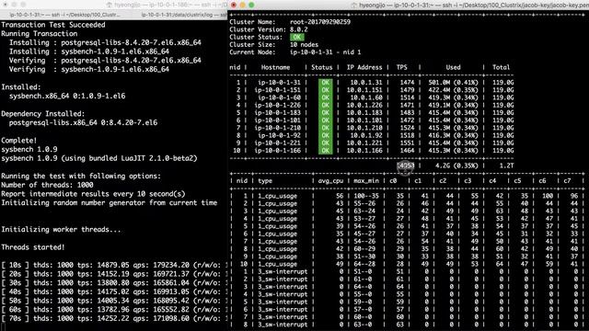Click the [ 30s ] tps: 13800.80 result line
Viewport: 589px width, 331px height.
tap(114, 283)
